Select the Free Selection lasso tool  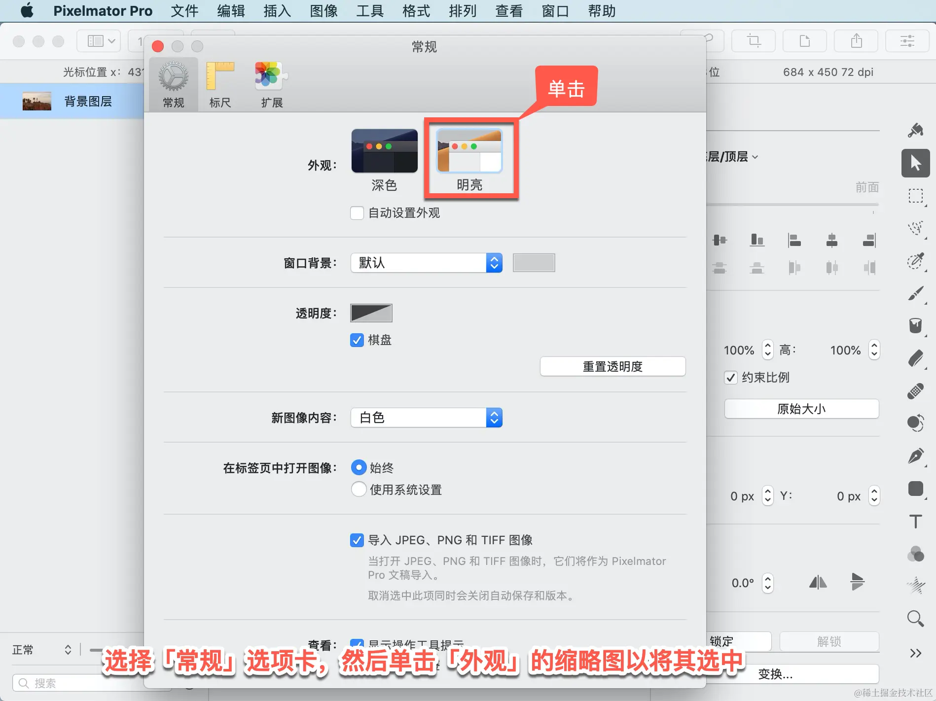point(915,228)
